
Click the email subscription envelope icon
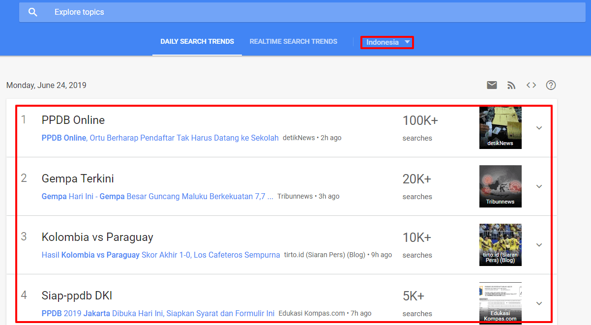tap(492, 85)
